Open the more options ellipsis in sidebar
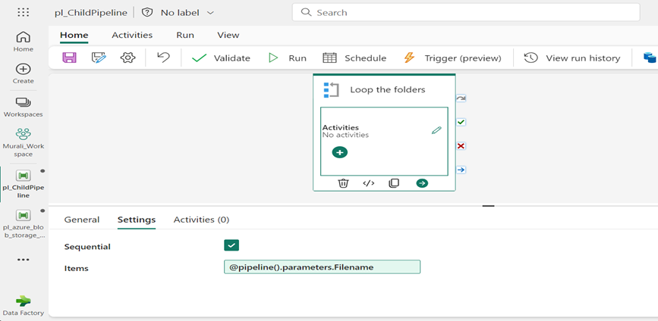Screen dimensions: 658x321 [x=24, y=260]
